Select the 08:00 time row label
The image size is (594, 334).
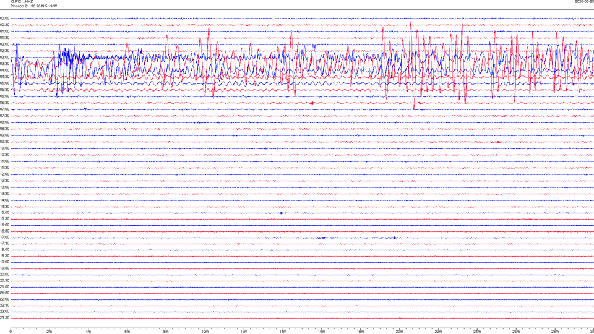[4, 122]
